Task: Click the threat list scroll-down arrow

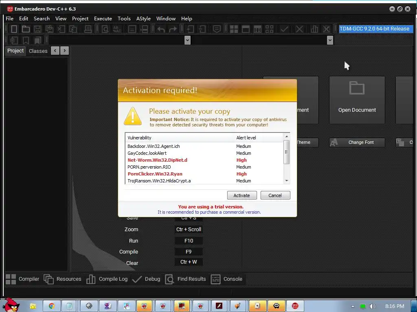Action: pyautogui.click(x=286, y=181)
